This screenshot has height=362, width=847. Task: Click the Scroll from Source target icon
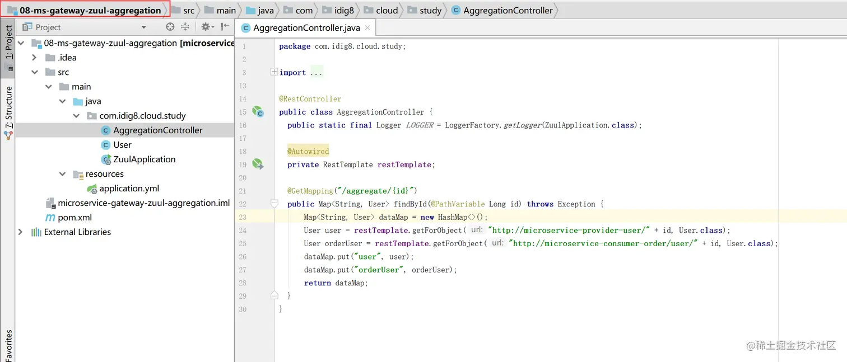(x=170, y=27)
